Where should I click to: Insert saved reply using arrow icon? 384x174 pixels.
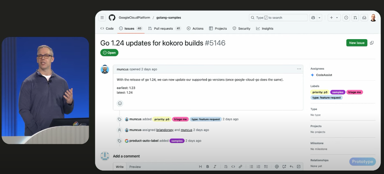291,167
